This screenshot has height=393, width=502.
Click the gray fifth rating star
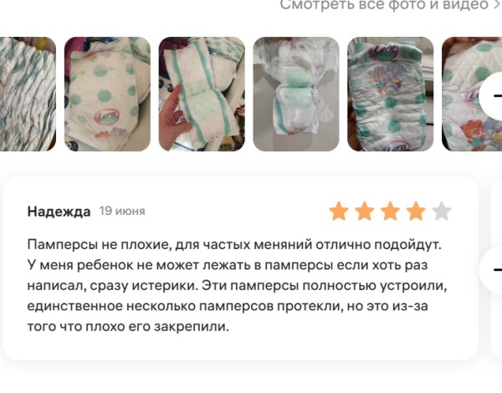click(x=442, y=212)
